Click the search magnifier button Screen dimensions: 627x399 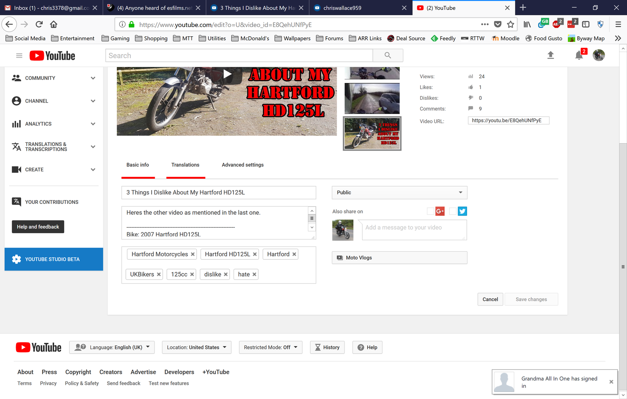tap(388, 56)
